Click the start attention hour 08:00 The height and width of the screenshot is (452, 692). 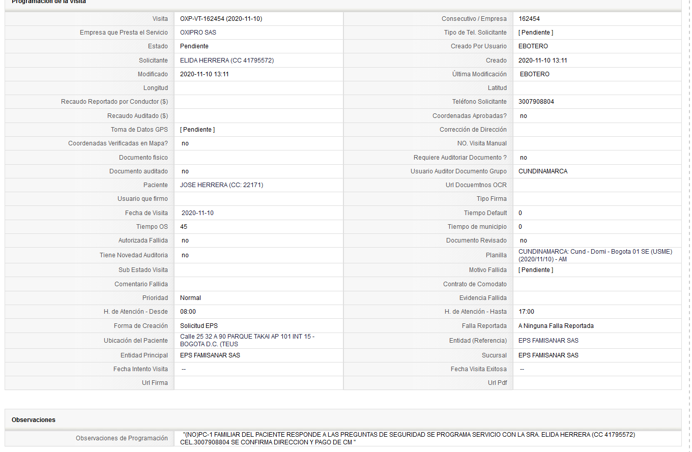(x=188, y=312)
